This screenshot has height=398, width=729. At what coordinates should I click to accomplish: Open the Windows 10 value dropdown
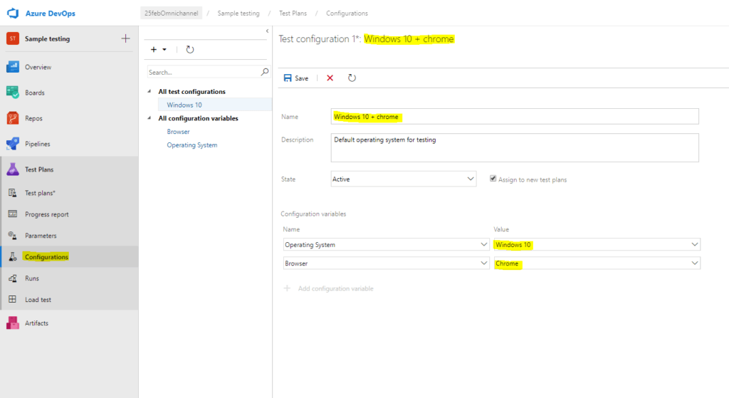pos(597,244)
